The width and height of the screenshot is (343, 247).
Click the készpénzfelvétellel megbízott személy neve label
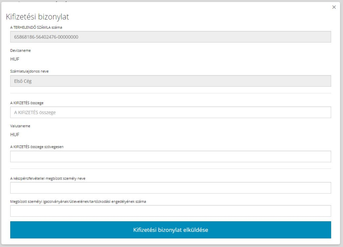(x=48, y=178)
